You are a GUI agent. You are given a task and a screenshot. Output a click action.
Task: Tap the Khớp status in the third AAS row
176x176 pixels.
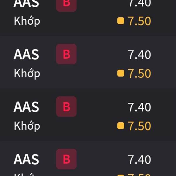[27, 126]
